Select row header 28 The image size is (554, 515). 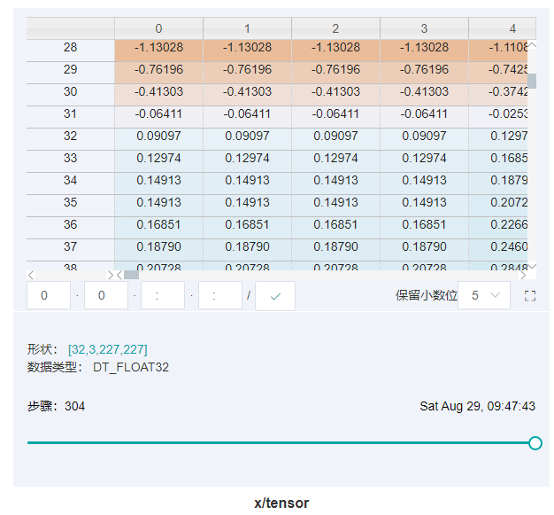click(x=70, y=48)
